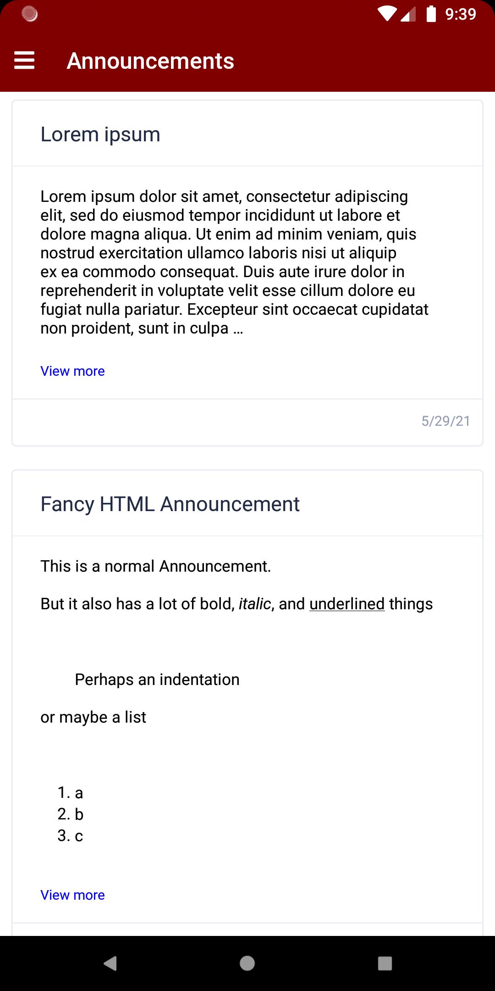Open the hamburger navigation menu
Viewport: 495px width, 991px height.
click(x=24, y=61)
